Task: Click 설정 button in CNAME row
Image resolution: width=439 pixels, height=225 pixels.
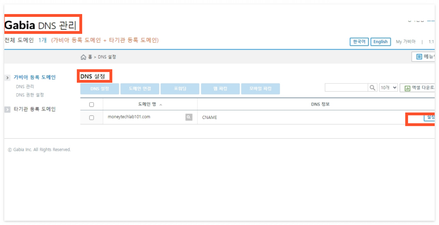Action: click(x=429, y=117)
